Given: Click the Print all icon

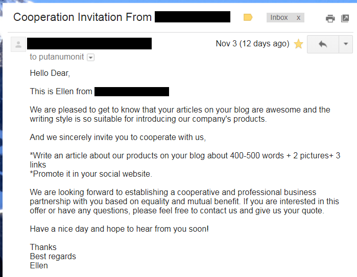Looking at the screenshot, I should point(330,18).
